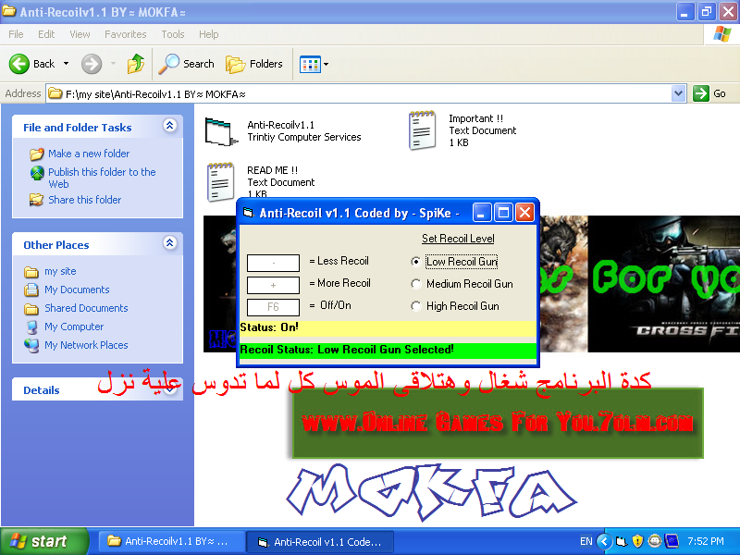The image size is (740, 555).
Task: Open My Documents link
Action: coord(77,290)
